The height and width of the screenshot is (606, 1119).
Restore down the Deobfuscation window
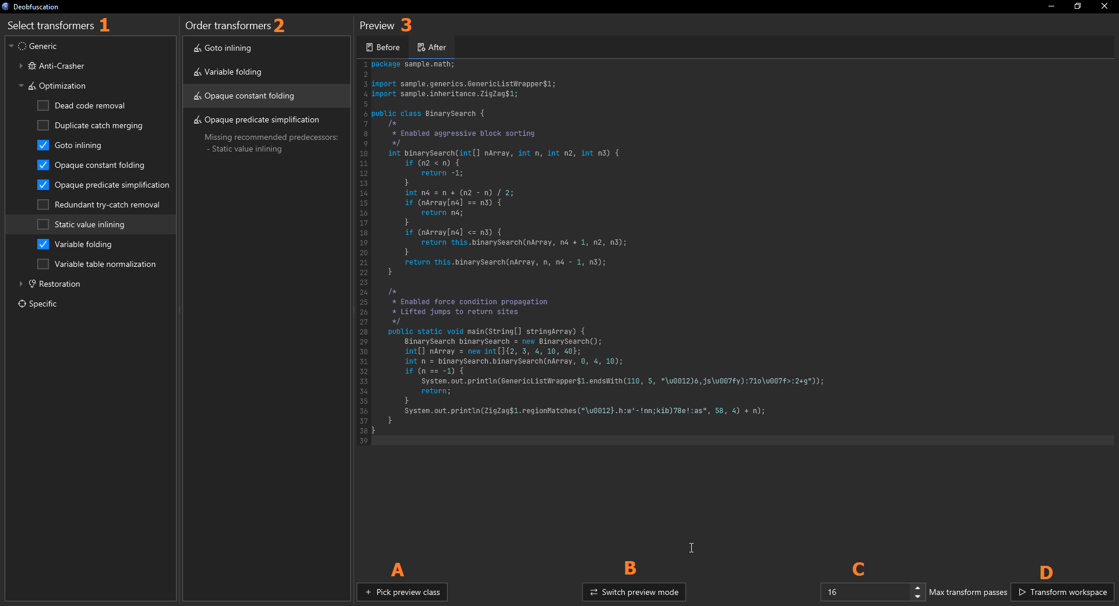coord(1078,6)
